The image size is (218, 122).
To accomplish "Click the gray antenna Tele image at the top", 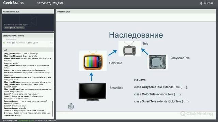I will (129, 48).
